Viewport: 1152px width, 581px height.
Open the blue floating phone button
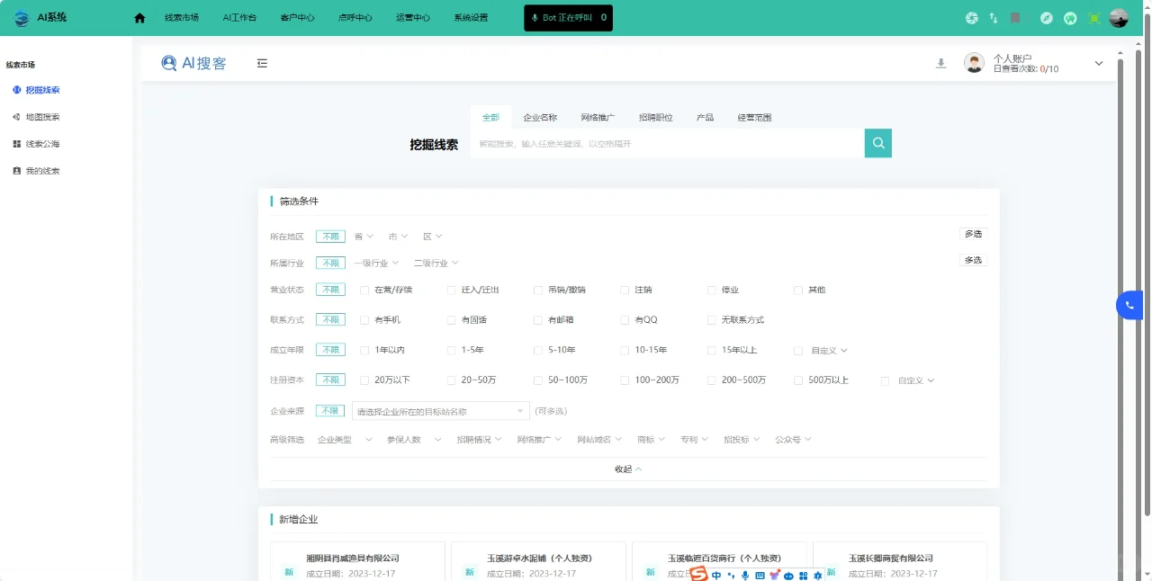point(1129,306)
